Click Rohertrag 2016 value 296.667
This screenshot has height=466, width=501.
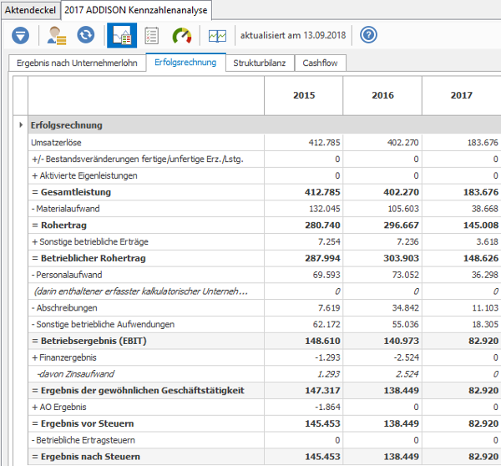coord(402,225)
